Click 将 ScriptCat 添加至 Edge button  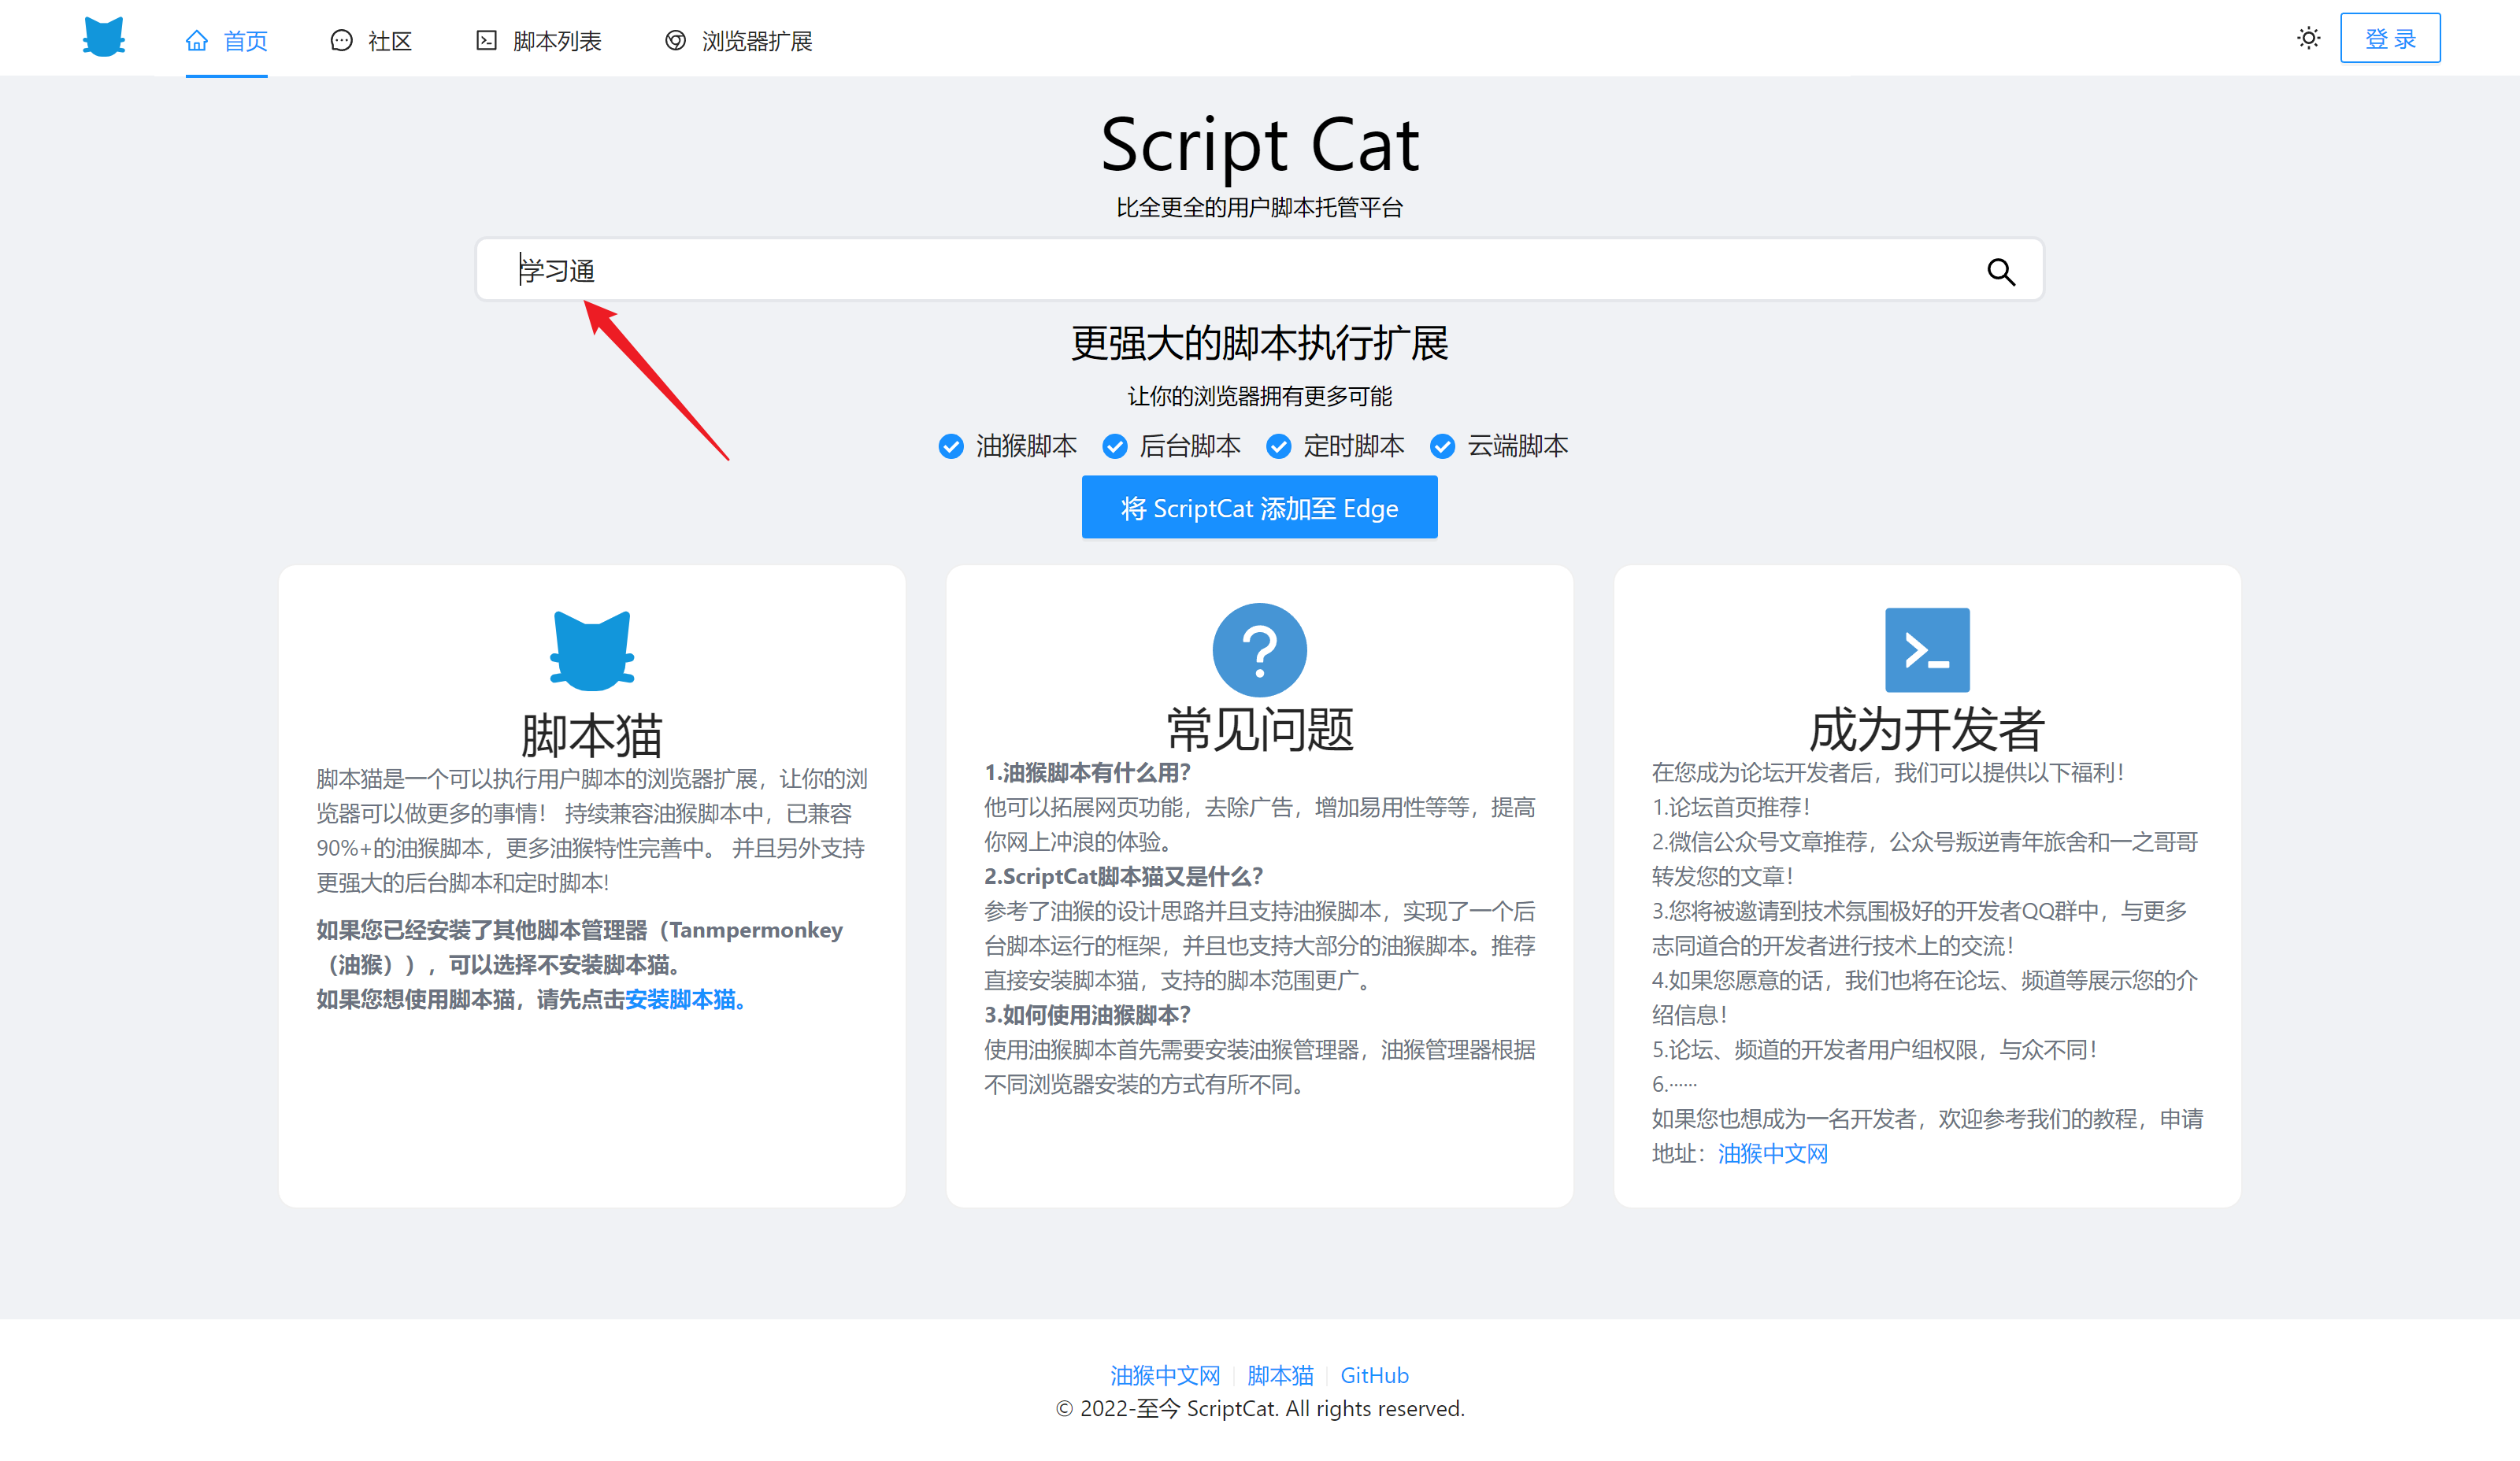click(1259, 508)
